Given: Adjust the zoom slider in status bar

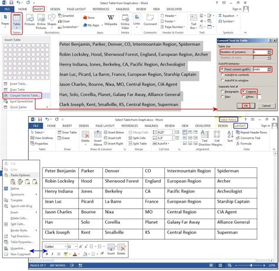Looking at the screenshot, I should coord(251,265).
